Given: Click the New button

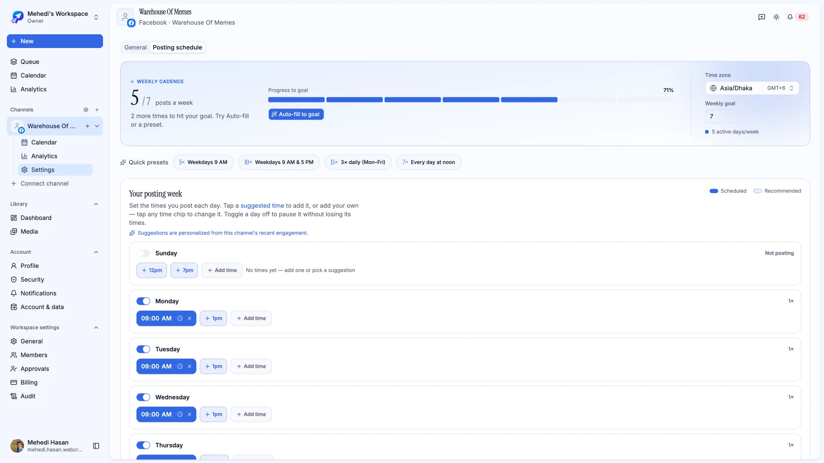Looking at the screenshot, I should (x=55, y=41).
